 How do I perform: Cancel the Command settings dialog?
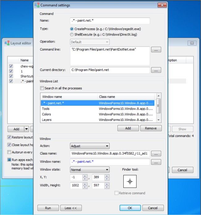[x=153, y=208]
